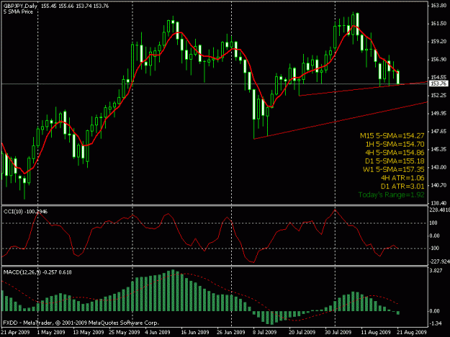
Task: Click the MACD scale value -1.34
Action: 436,323
